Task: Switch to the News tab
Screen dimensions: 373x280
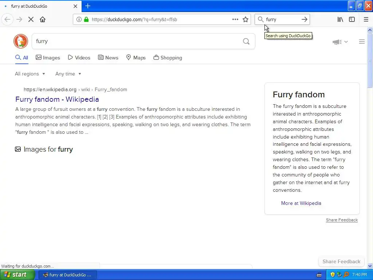Action: [x=108, y=58]
